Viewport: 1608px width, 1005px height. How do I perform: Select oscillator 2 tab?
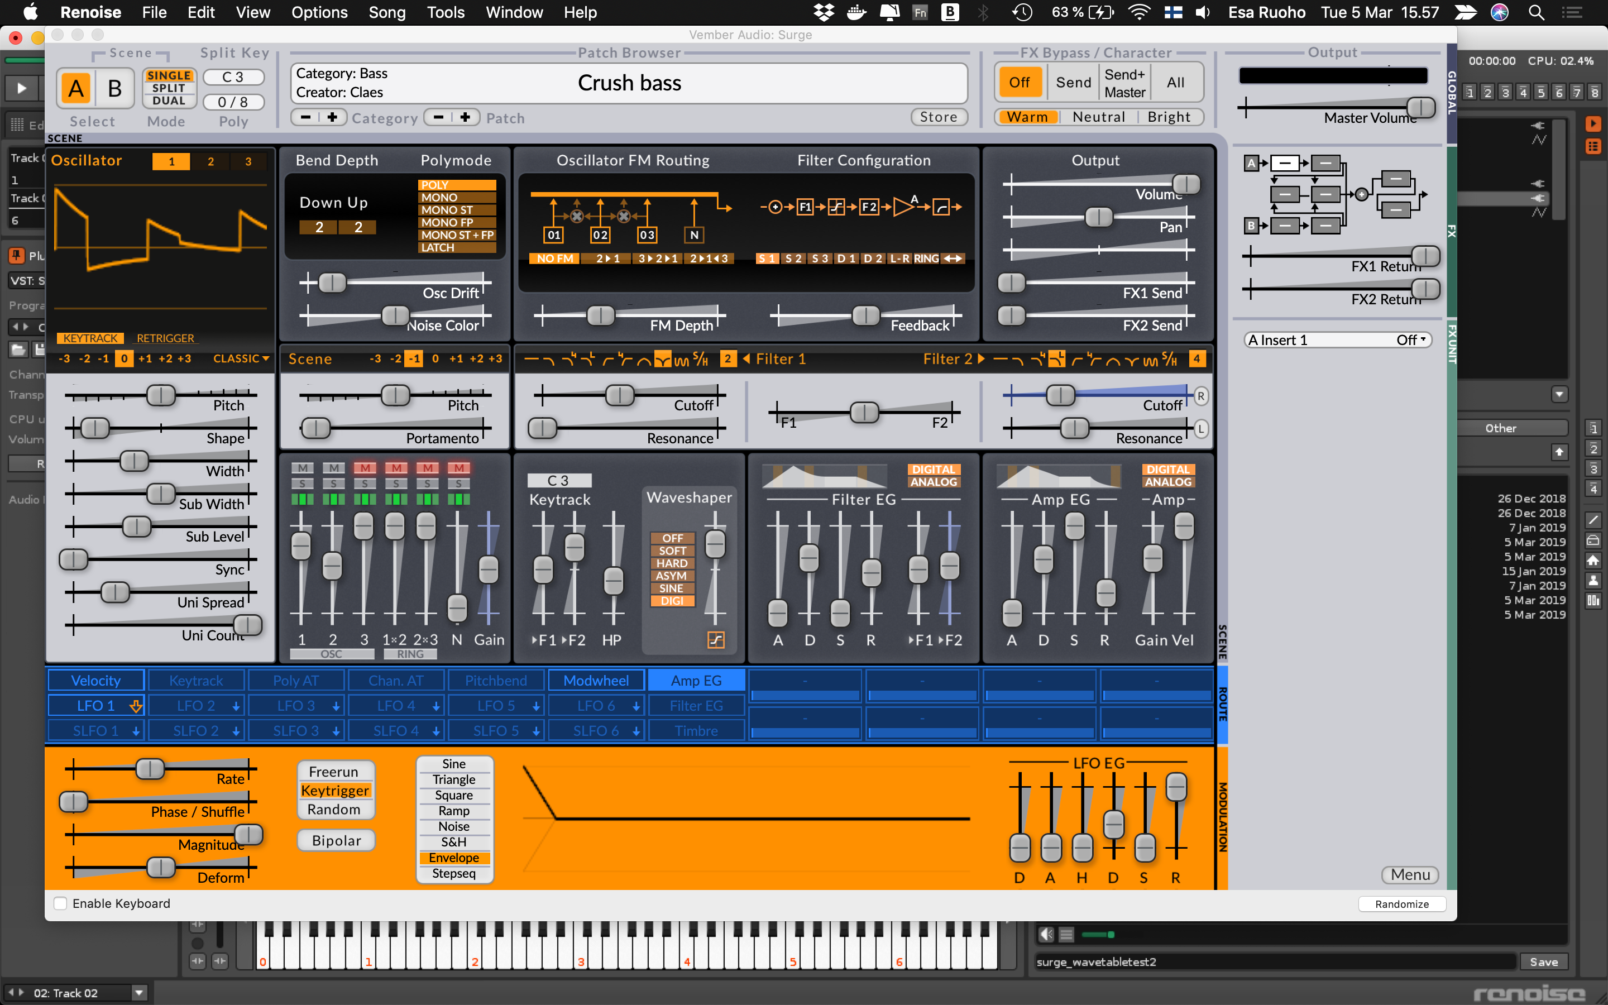tap(210, 161)
